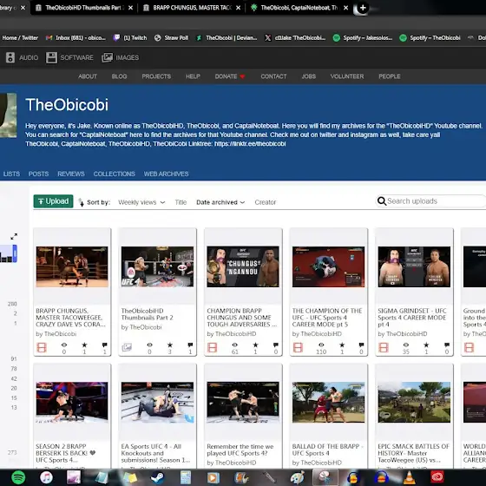Sort uploads by Creator
The image size is (486, 486).
pos(266,202)
